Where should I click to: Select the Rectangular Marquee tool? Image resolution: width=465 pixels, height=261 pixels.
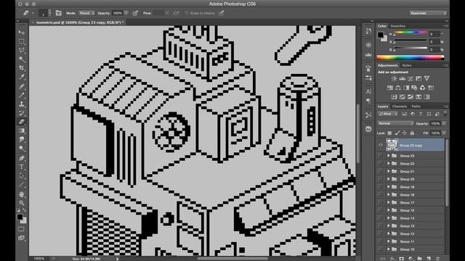pyautogui.click(x=21, y=41)
